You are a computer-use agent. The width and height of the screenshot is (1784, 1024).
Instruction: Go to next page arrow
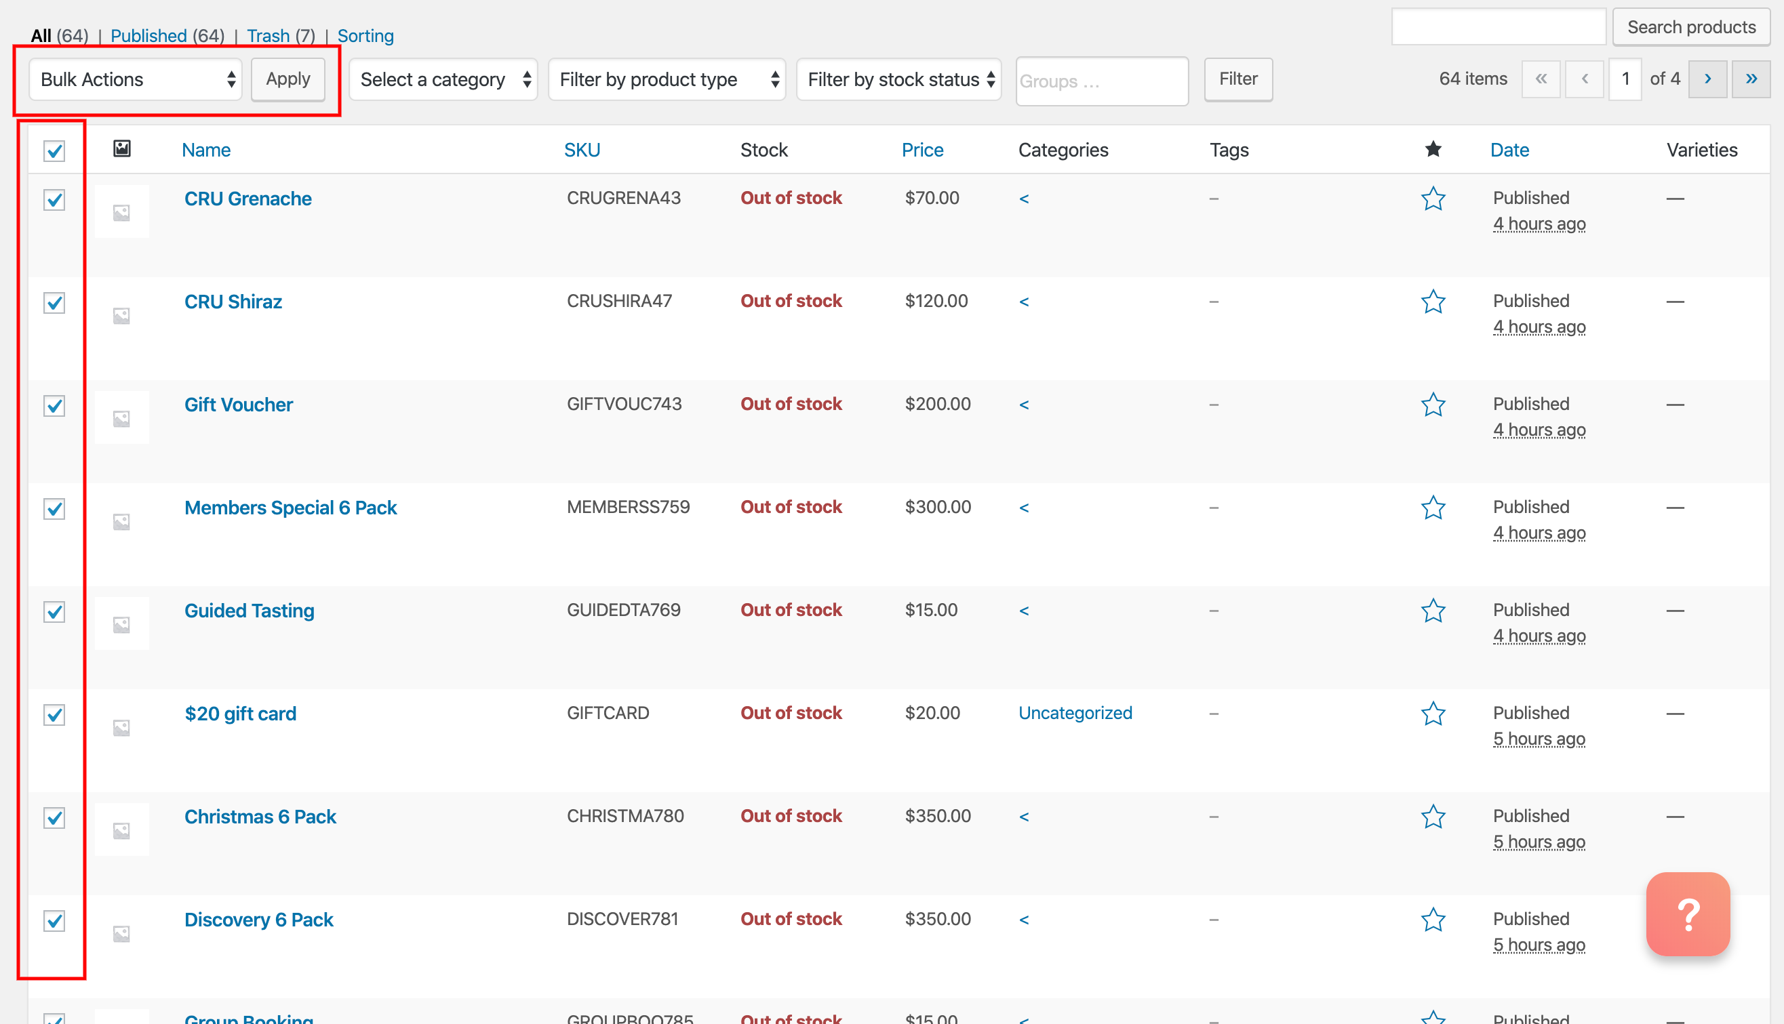(x=1707, y=79)
